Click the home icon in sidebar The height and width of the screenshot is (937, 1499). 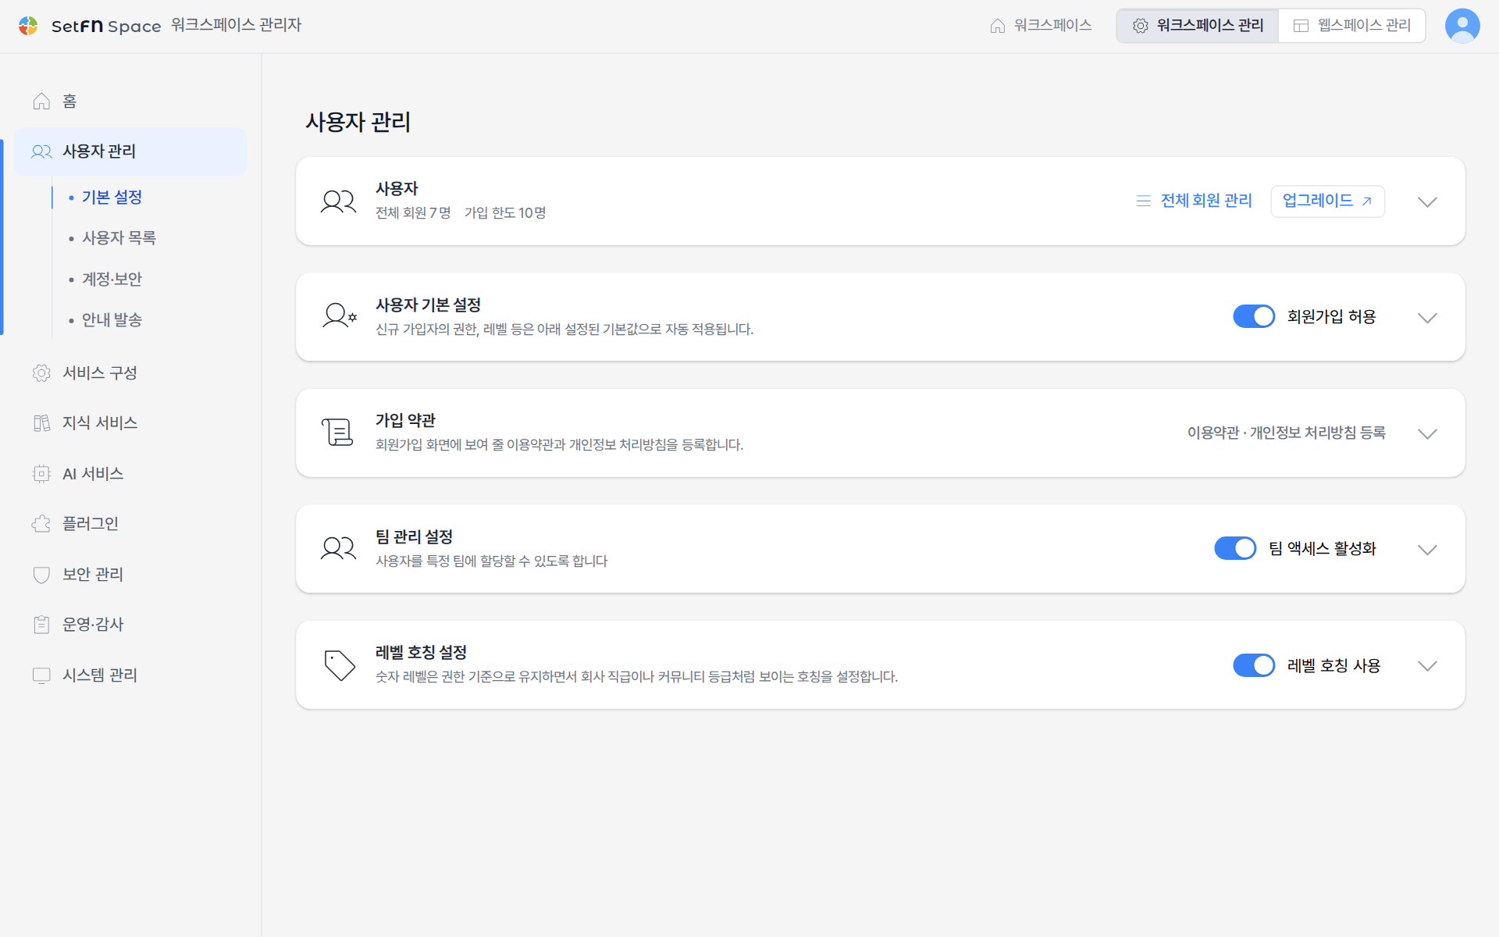(41, 102)
